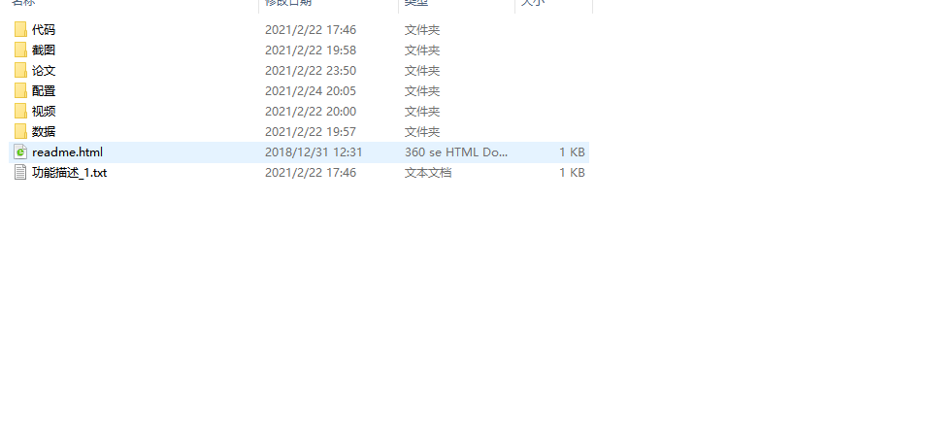This screenshot has width=927, height=437.
Task: Click the 数据 folder icon
Action: [x=20, y=131]
